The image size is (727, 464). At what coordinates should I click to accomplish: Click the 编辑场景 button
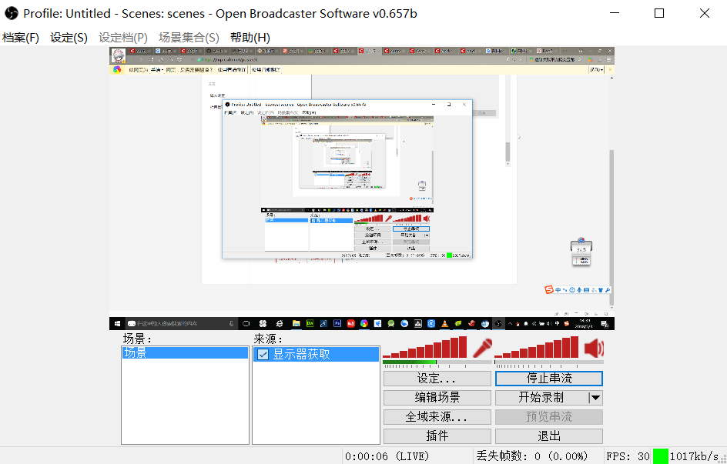(x=437, y=397)
